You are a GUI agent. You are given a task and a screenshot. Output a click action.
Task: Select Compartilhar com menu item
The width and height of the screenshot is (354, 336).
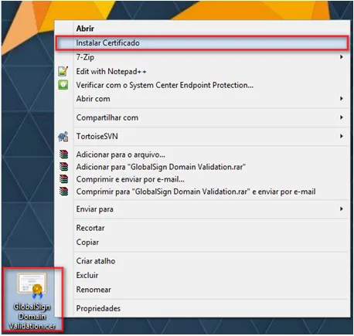click(203, 117)
